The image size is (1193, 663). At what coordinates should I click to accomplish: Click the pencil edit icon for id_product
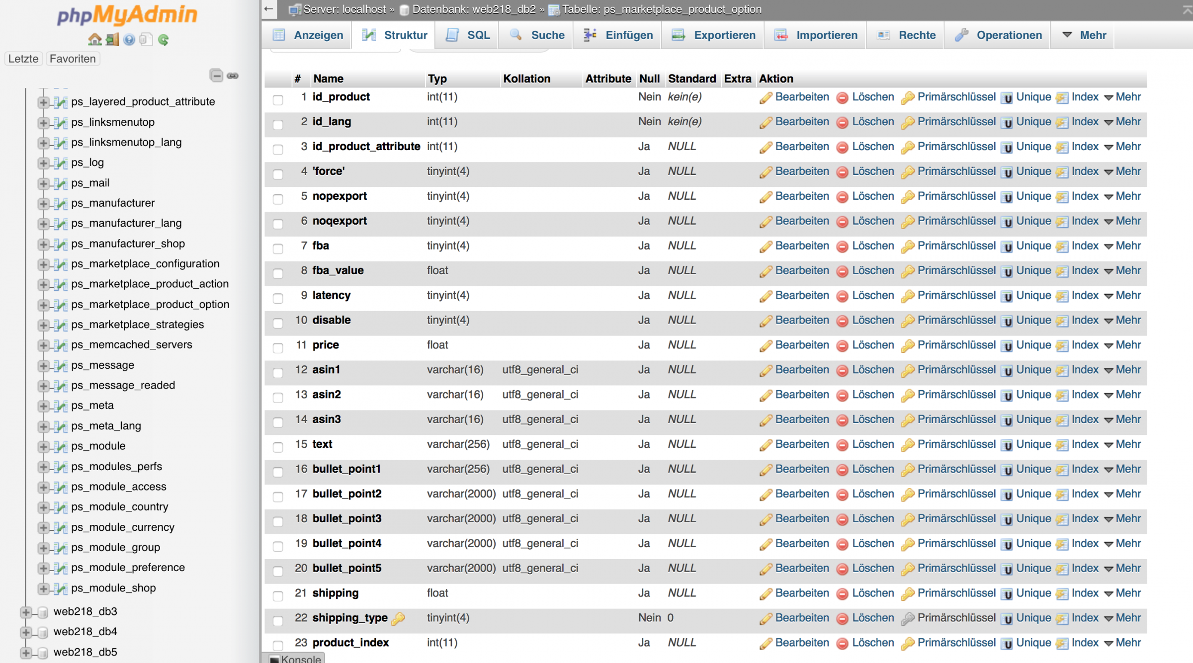pos(766,97)
